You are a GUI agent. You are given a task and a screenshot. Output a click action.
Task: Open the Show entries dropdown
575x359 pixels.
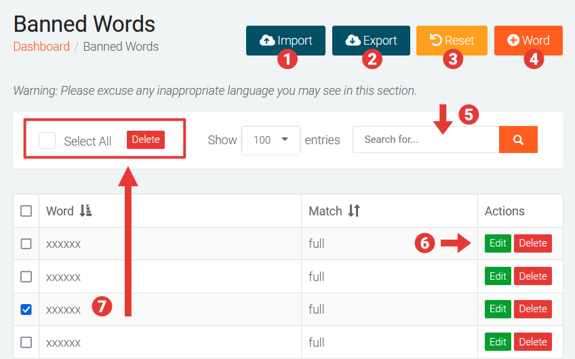tap(271, 140)
